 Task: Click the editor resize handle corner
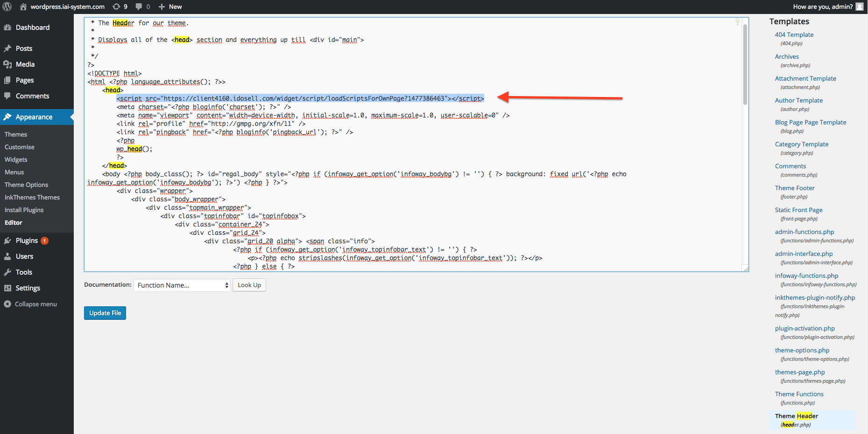pyautogui.click(x=746, y=269)
